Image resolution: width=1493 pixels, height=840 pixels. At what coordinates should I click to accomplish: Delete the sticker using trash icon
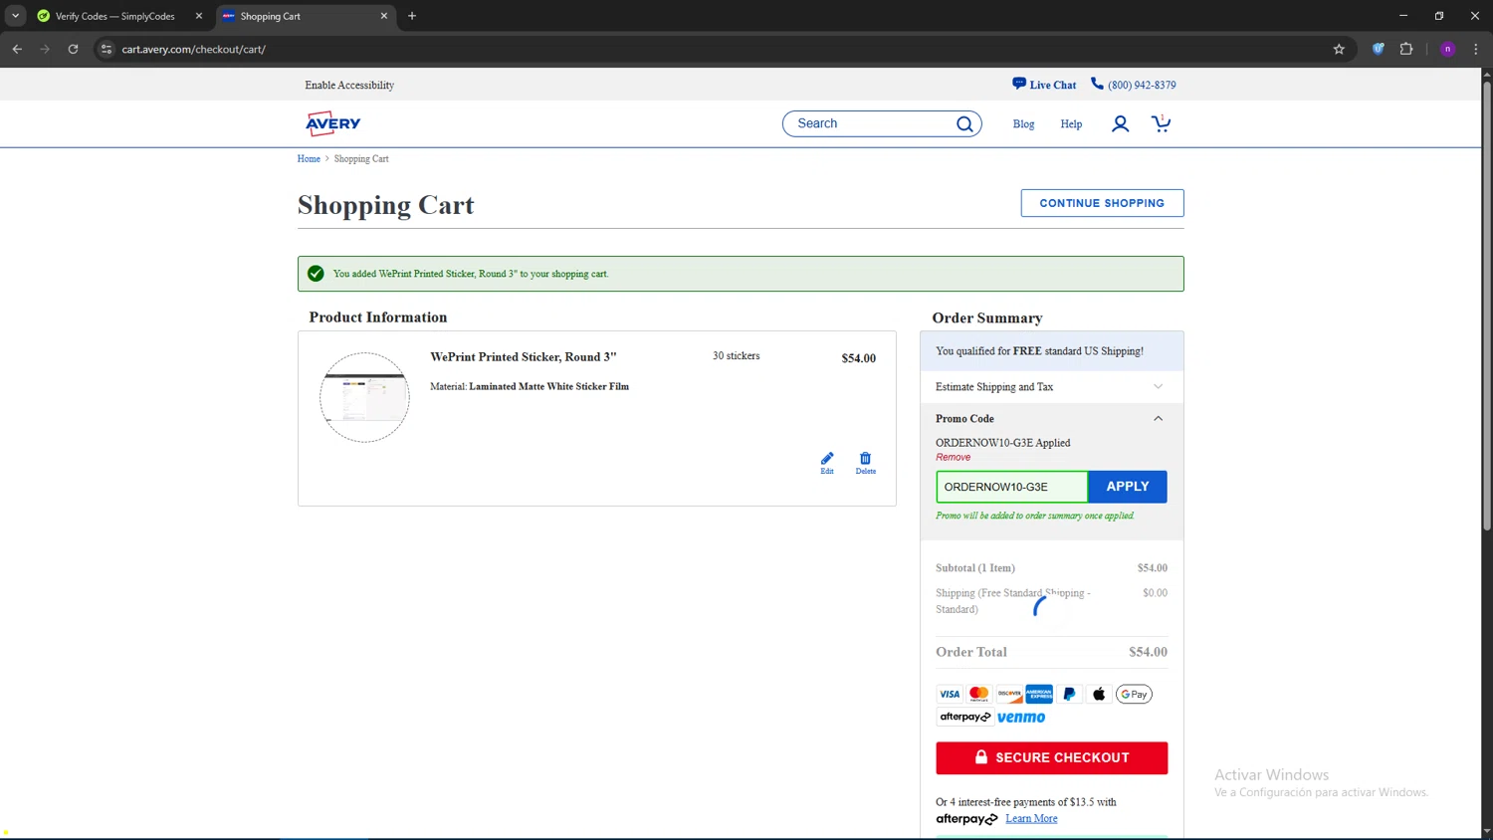(865, 461)
